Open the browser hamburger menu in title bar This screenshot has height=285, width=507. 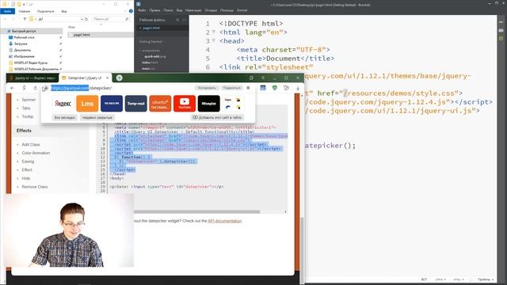coord(263,78)
